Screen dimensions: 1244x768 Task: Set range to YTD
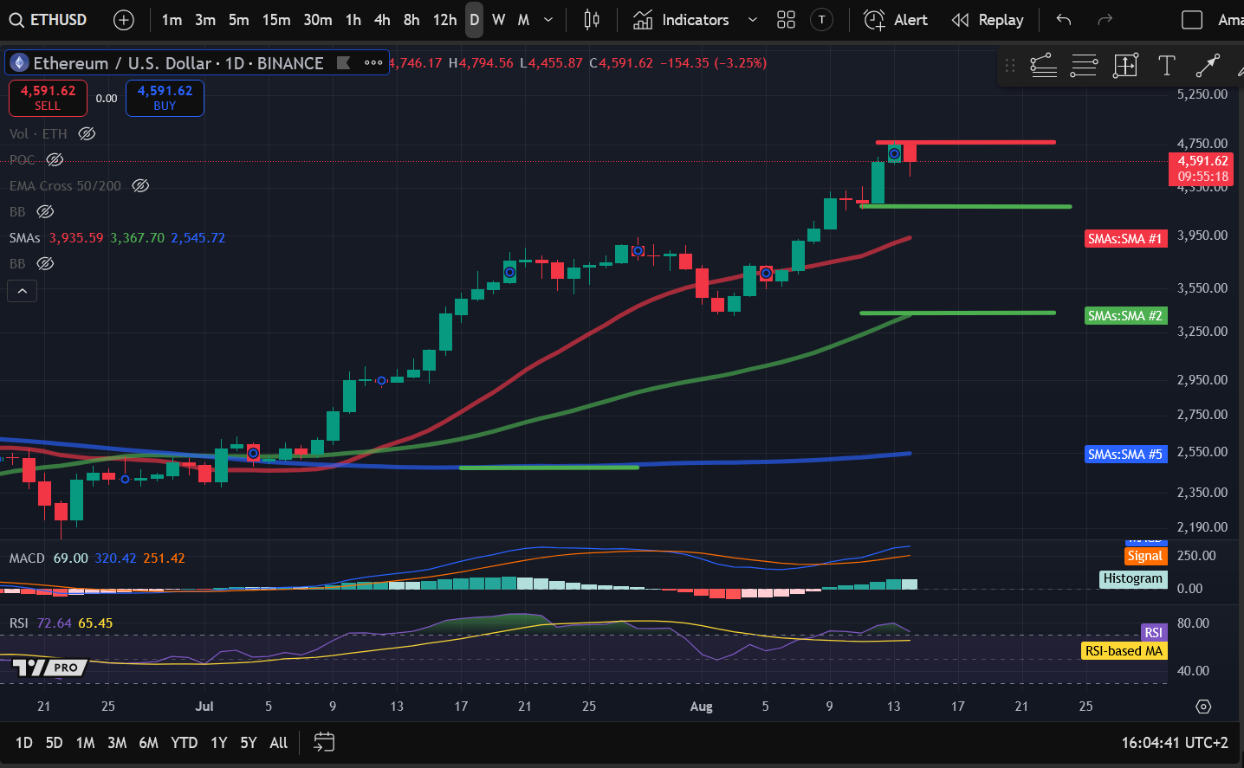[184, 743]
